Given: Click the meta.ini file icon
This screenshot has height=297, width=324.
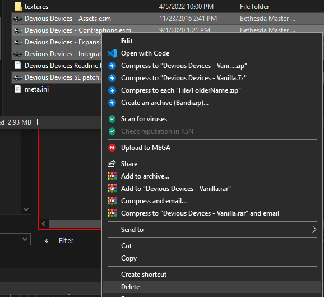Looking at the screenshot, I should (x=18, y=89).
